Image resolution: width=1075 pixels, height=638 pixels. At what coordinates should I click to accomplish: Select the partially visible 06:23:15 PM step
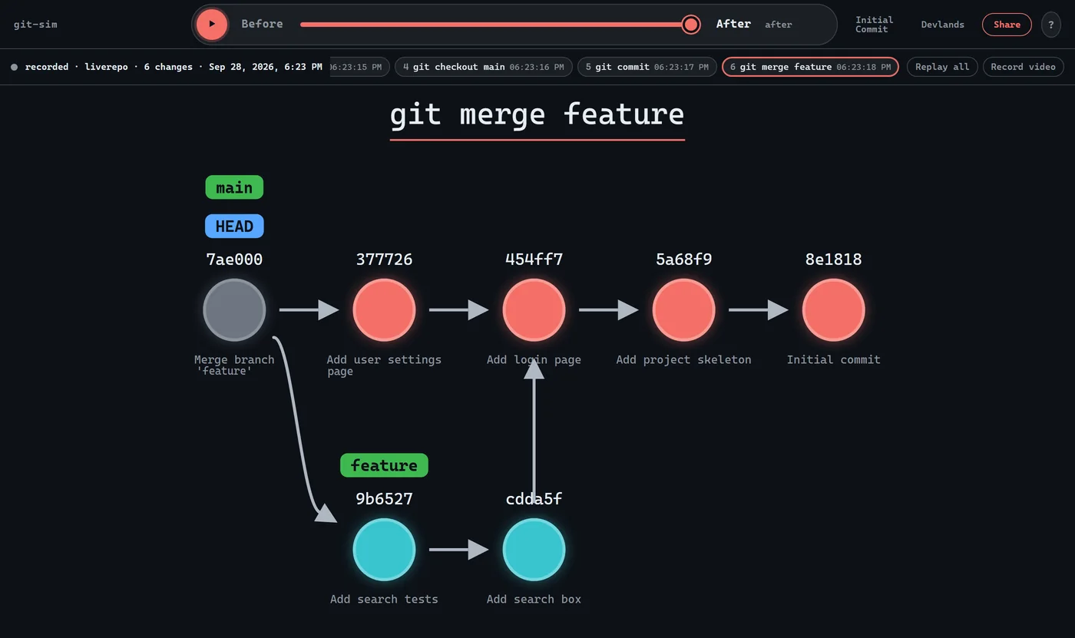(359, 67)
